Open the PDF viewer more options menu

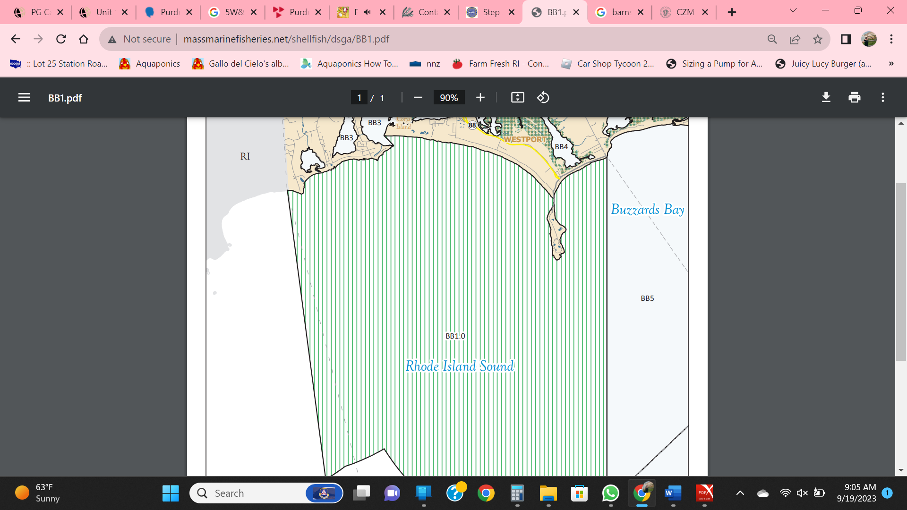[x=882, y=97]
